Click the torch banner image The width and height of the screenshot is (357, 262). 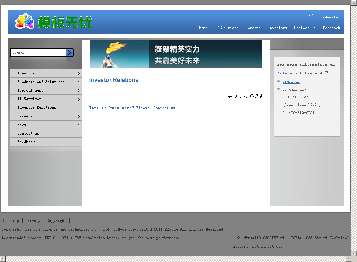click(176, 54)
